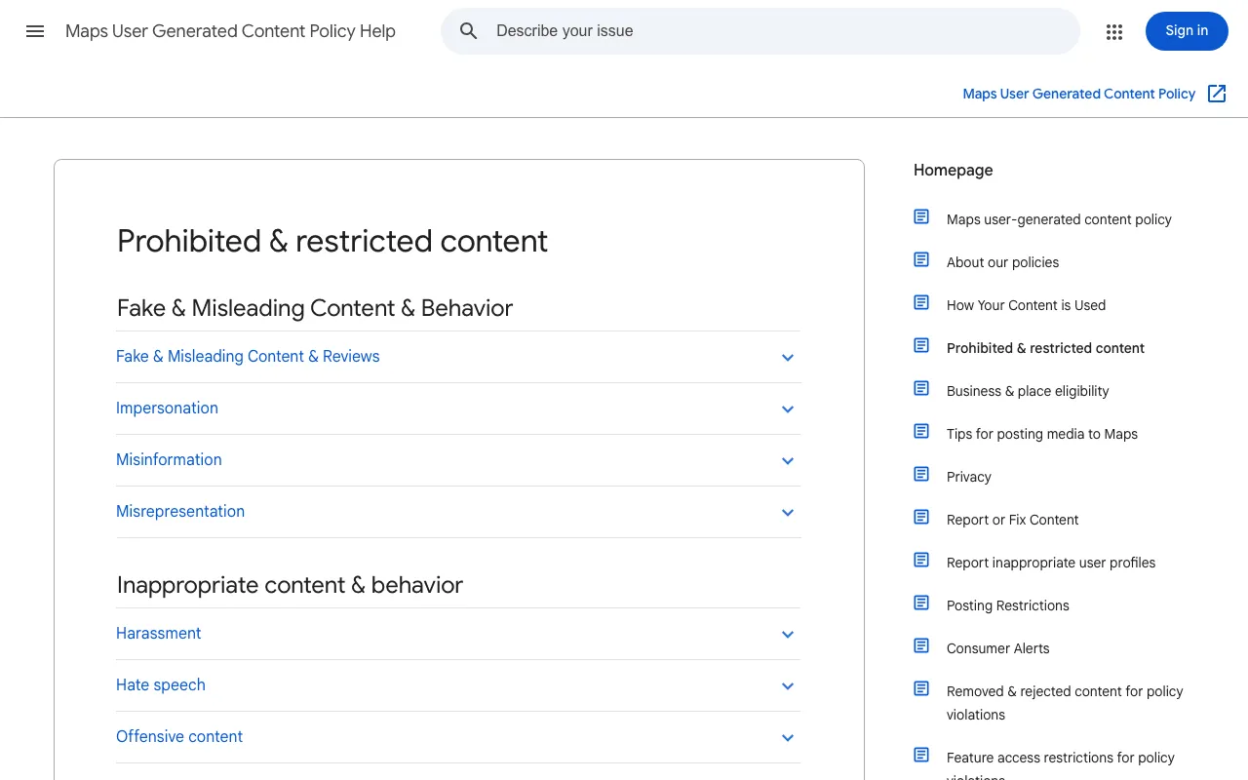Image resolution: width=1248 pixels, height=780 pixels.
Task: Sign in with the blue button
Action: (x=1187, y=31)
